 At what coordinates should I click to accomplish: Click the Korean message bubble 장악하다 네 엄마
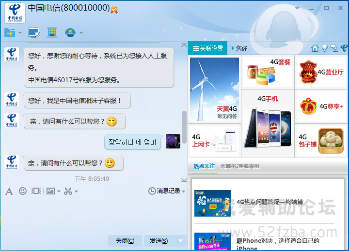[133, 142]
